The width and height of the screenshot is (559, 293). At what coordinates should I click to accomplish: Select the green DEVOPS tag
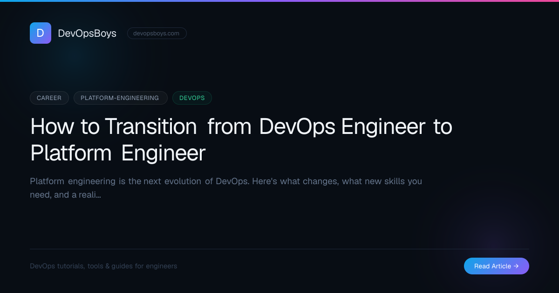click(192, 98)
